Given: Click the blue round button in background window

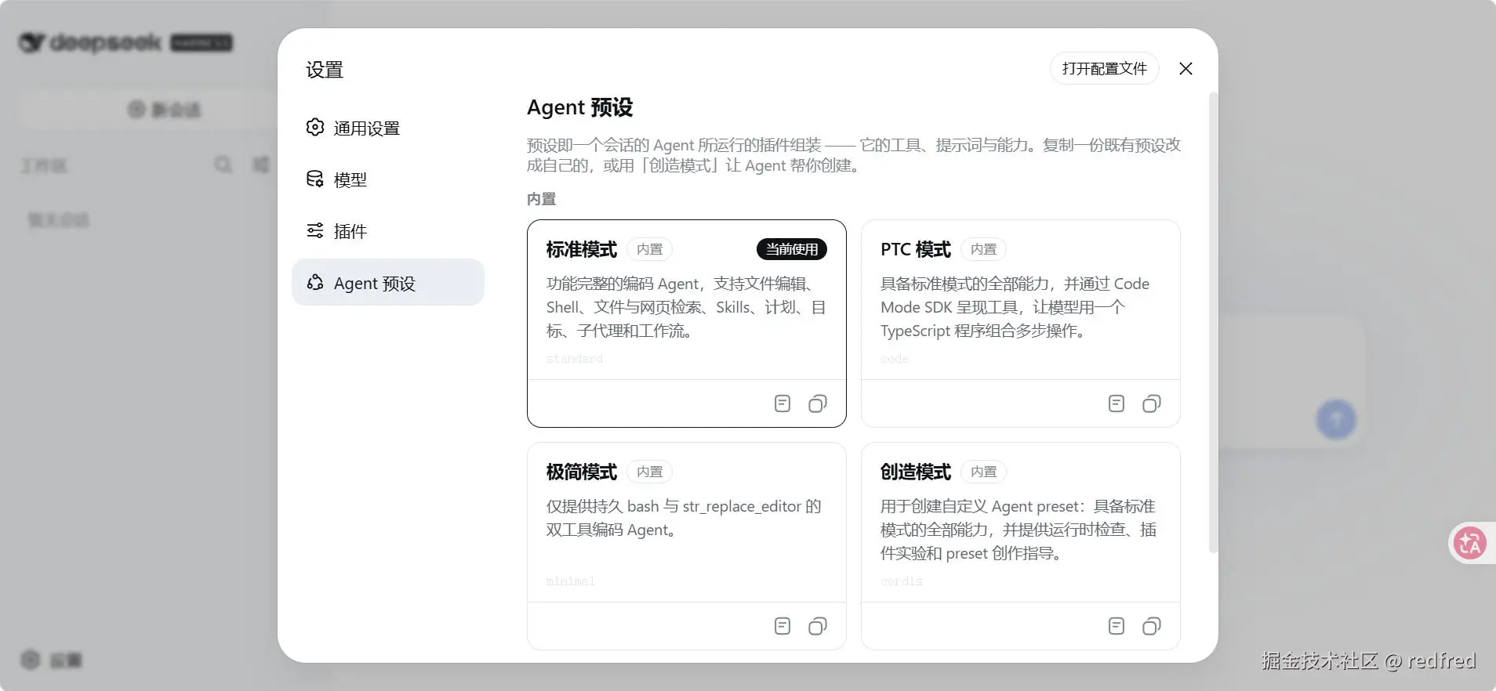Looking at the screenshot, I should click(1336, 419).
